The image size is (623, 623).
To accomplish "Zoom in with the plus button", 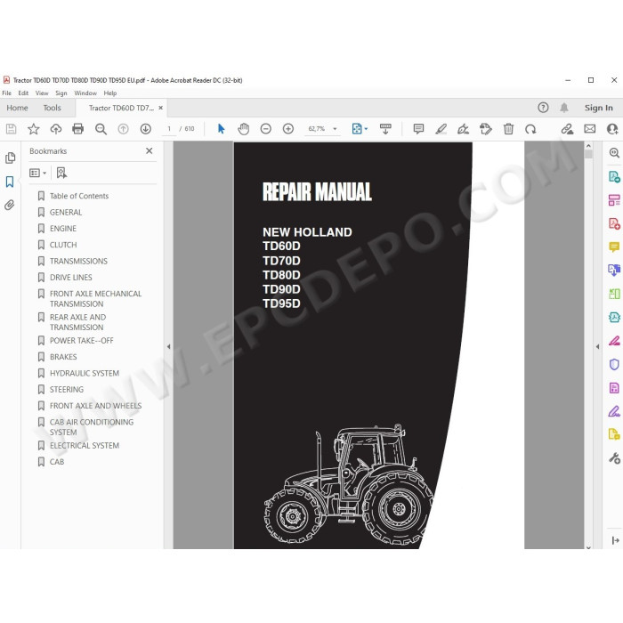I will pyautogui.click(x=288, y=129).
